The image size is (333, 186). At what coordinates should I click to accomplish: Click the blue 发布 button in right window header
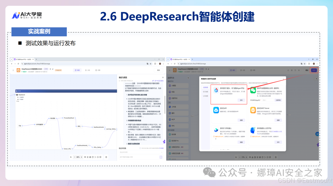click(x=314, y=70)
